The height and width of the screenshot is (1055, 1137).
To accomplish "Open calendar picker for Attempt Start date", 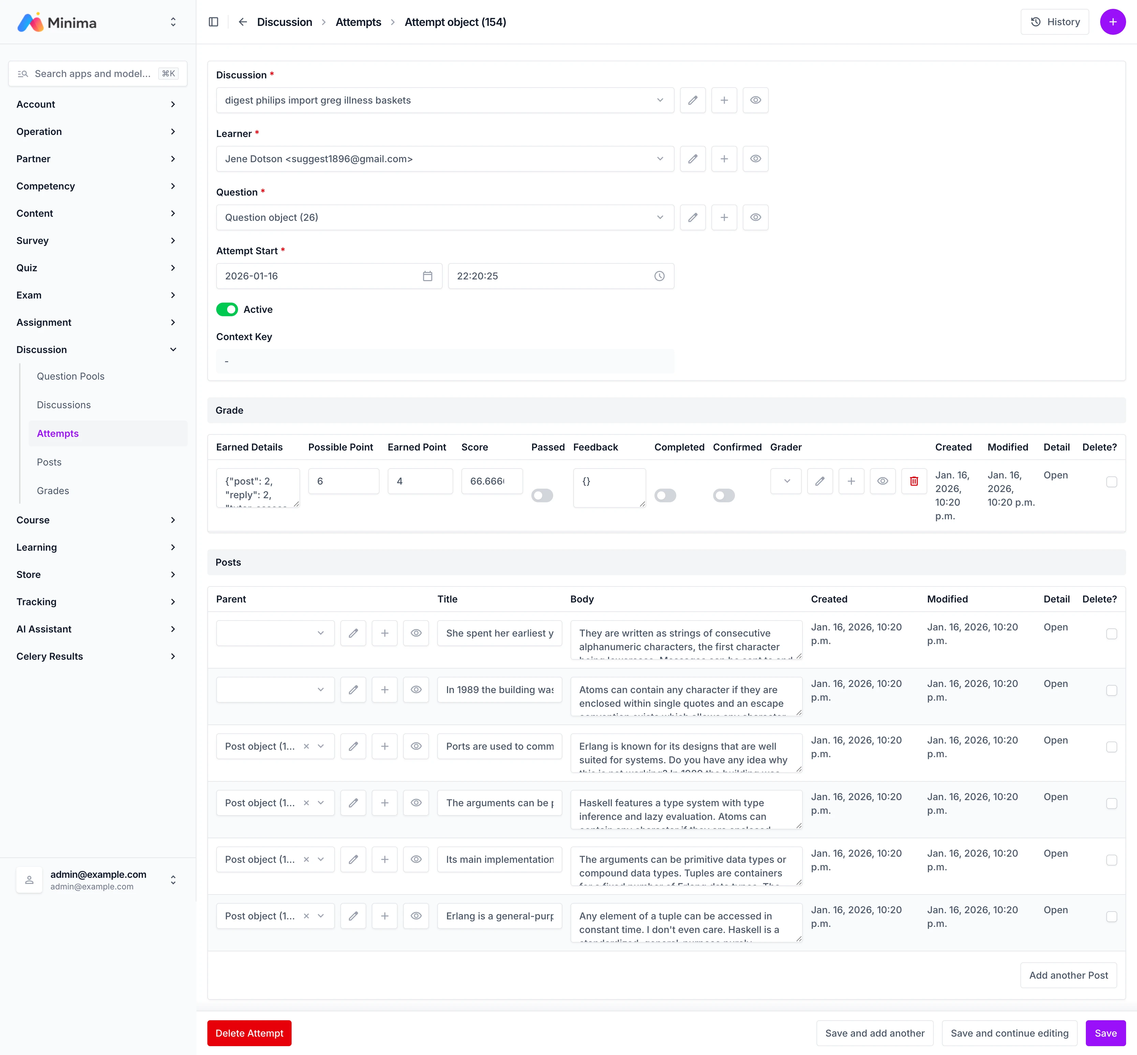I will [x=427, y=276].
